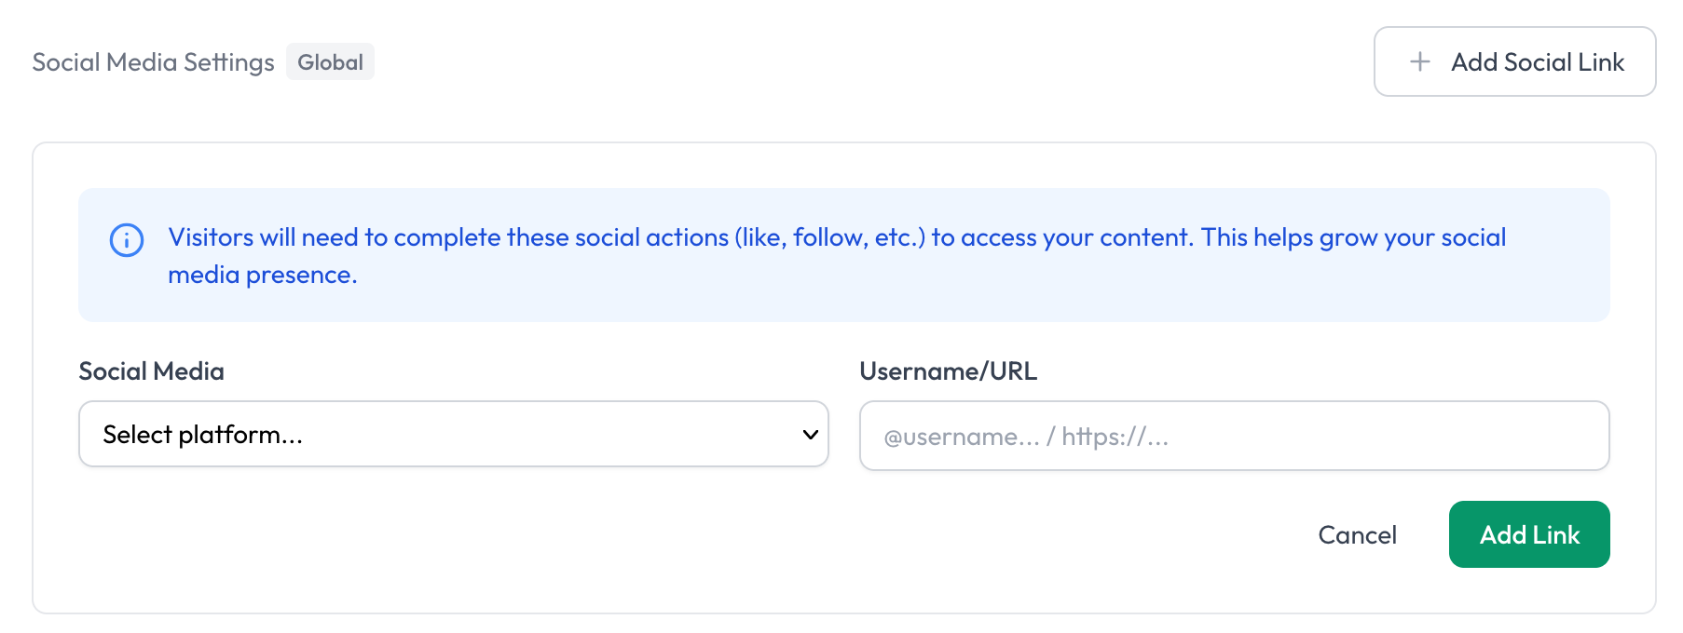Viewport: 1683px width, 633px height.
Task: Click the info circle icon in the banner
Action: [x=127, y=240]
